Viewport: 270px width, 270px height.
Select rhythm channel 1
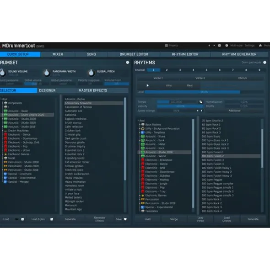153,70
